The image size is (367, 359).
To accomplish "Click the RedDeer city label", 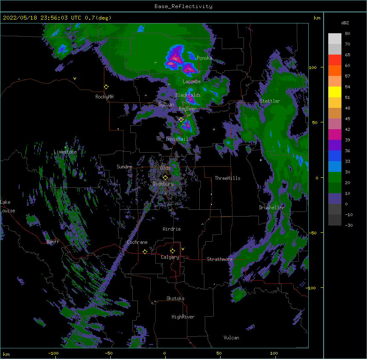I will (188, 109).
